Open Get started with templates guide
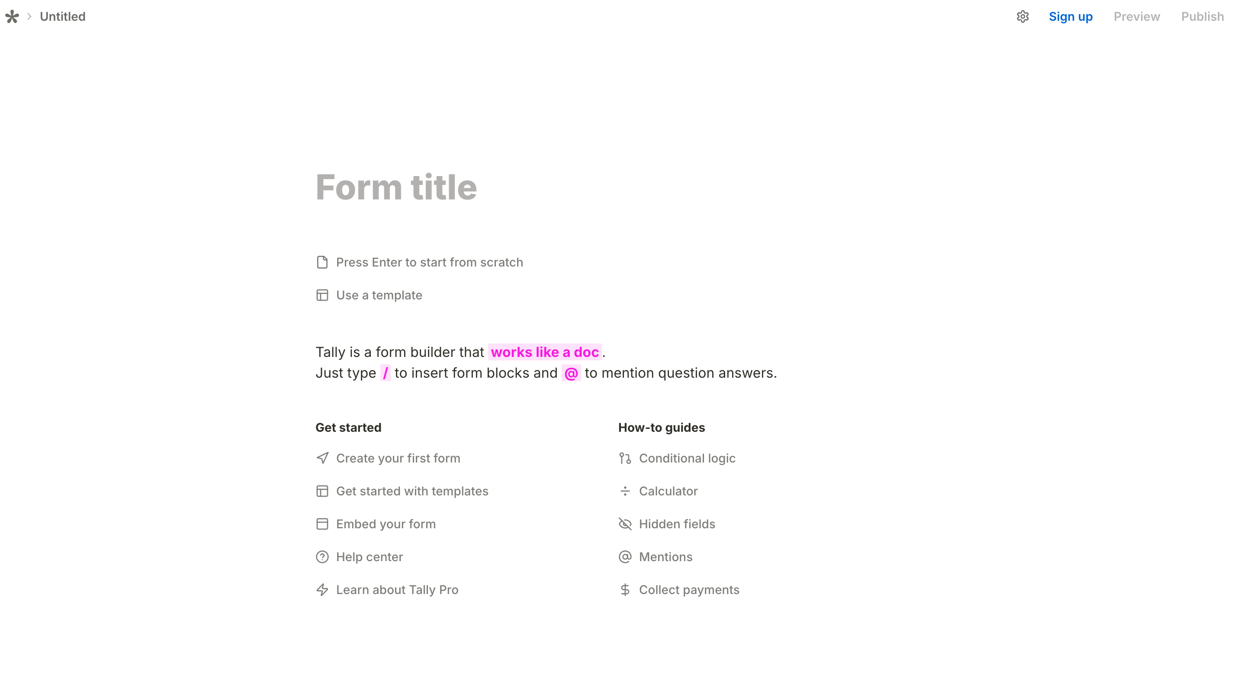Viewport: 1234px width, 697px height. (412, 491)
